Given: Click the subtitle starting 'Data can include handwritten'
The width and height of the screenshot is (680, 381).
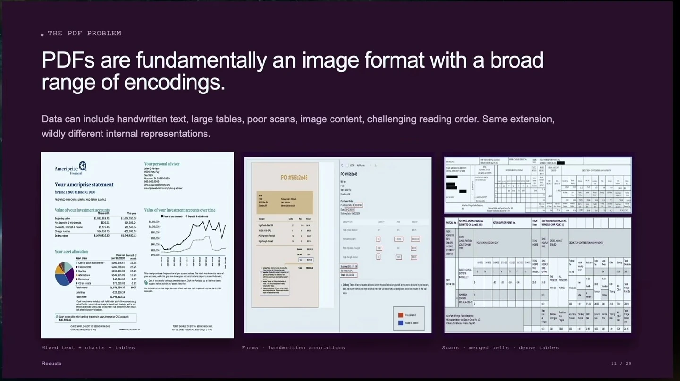Looking at the screenshot, I should pyautogui.click(x=298, y=126).
